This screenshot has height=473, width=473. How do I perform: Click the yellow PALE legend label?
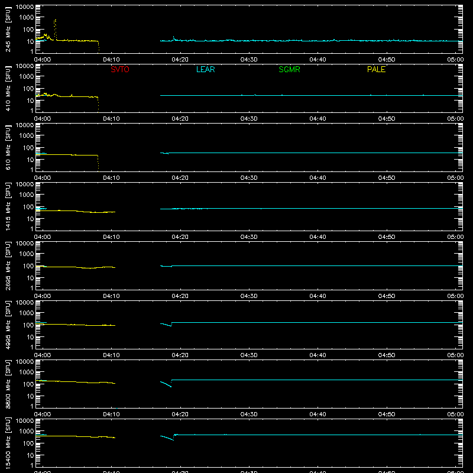376,69
